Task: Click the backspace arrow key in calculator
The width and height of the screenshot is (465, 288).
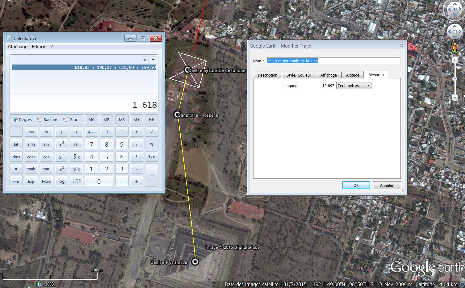Action: pos(91,132)
